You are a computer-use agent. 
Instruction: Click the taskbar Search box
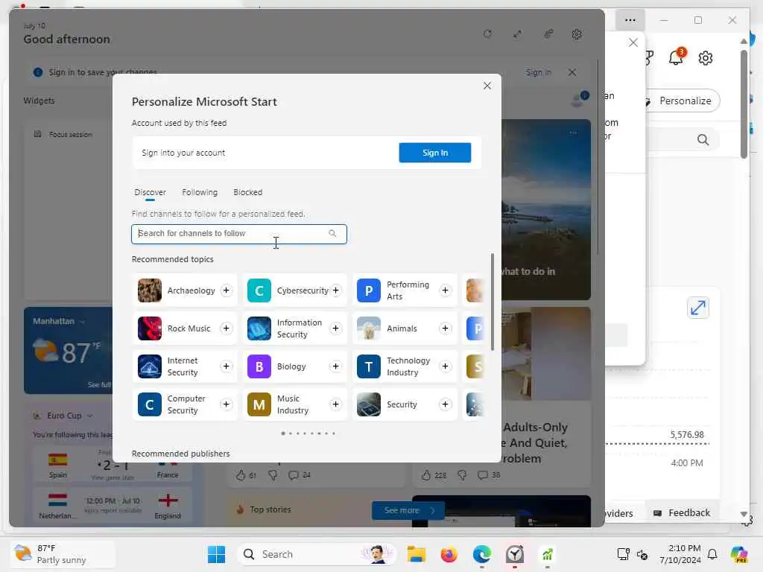316,554
